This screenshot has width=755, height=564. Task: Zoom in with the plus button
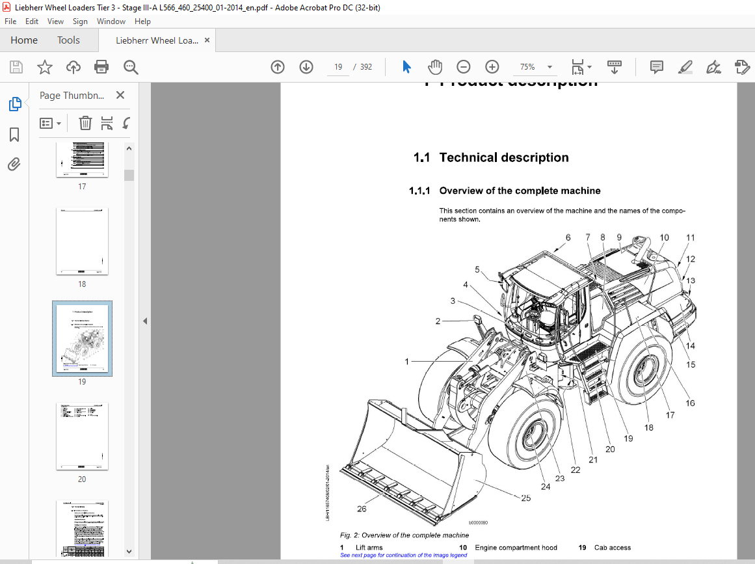[x=492, y=67]
